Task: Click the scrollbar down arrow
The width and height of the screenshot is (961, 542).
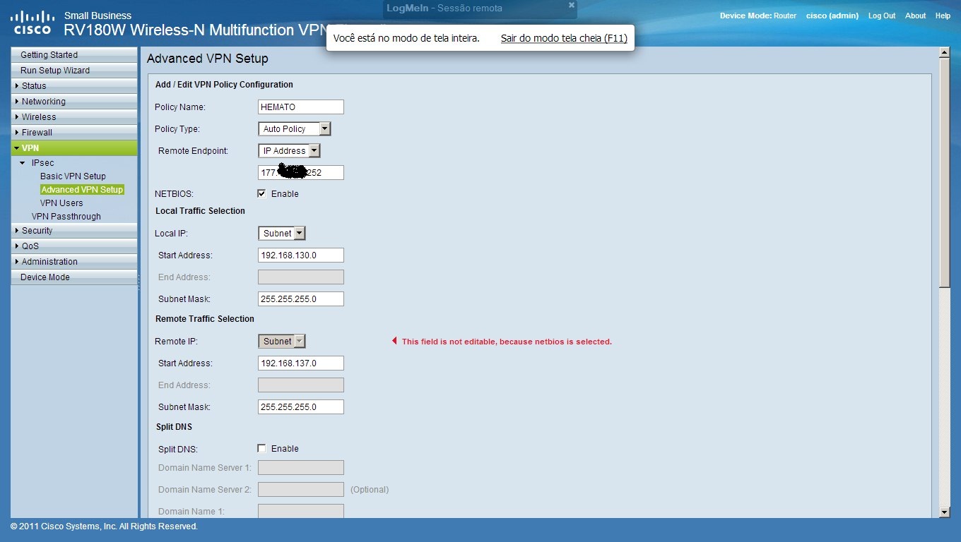Action: click(x=944, y=512)
